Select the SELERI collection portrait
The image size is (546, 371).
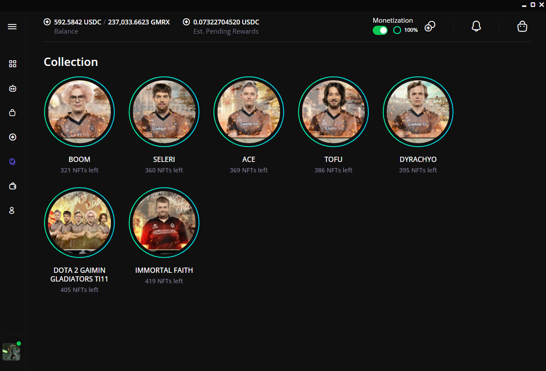point(164,112)
